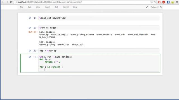Click 'Cell magics:' output text
This screenshot has width=179, height=100.
[47, 42]
